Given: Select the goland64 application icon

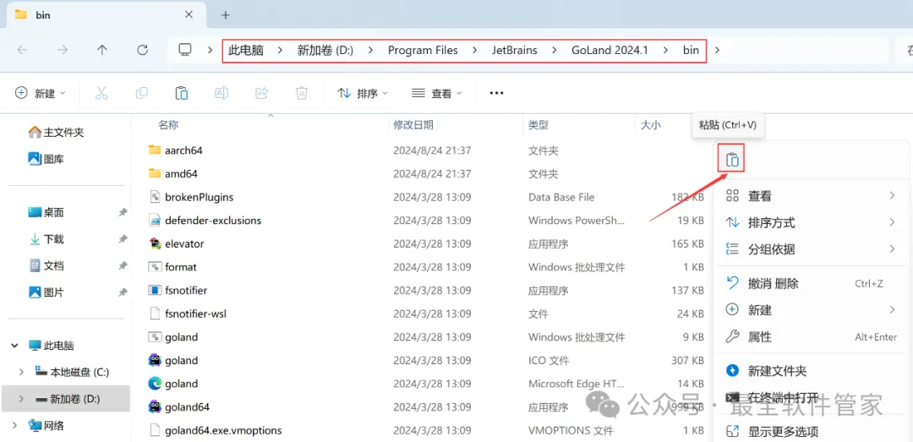Looking at the screenshot, I should [x=155, y=407].
